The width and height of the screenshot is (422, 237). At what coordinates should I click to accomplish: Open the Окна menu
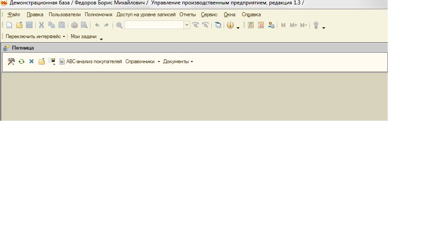229,14
